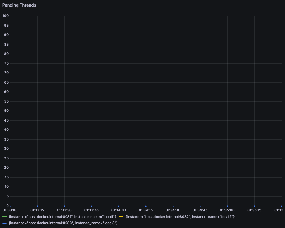Click the 100 y-axis tick label
The height and width of the screenshot is (228, 285).
(5, 16)
